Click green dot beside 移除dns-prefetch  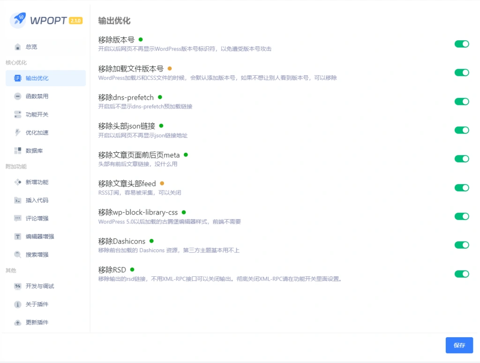160,97
